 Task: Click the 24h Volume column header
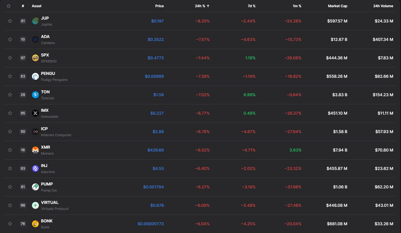click(x=383, y=6)
